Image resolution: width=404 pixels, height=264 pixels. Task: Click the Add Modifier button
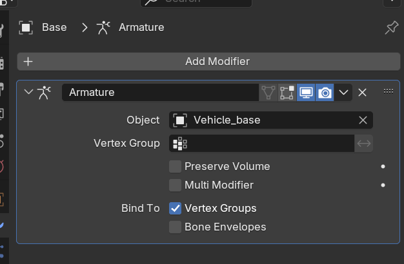click(208, 62)
